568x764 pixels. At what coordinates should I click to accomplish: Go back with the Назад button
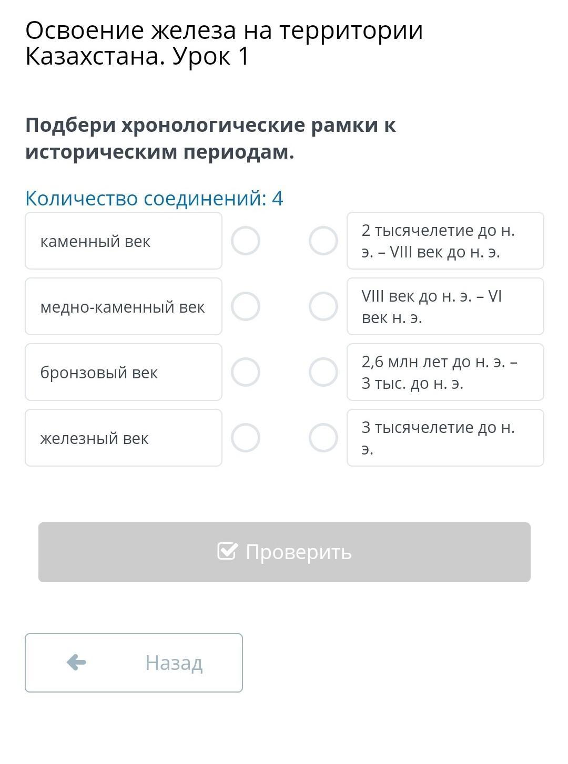tap(134, 663)
